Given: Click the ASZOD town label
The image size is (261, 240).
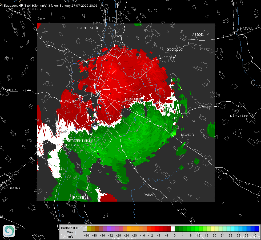Looking at the screenshot, I should (198, 34).
